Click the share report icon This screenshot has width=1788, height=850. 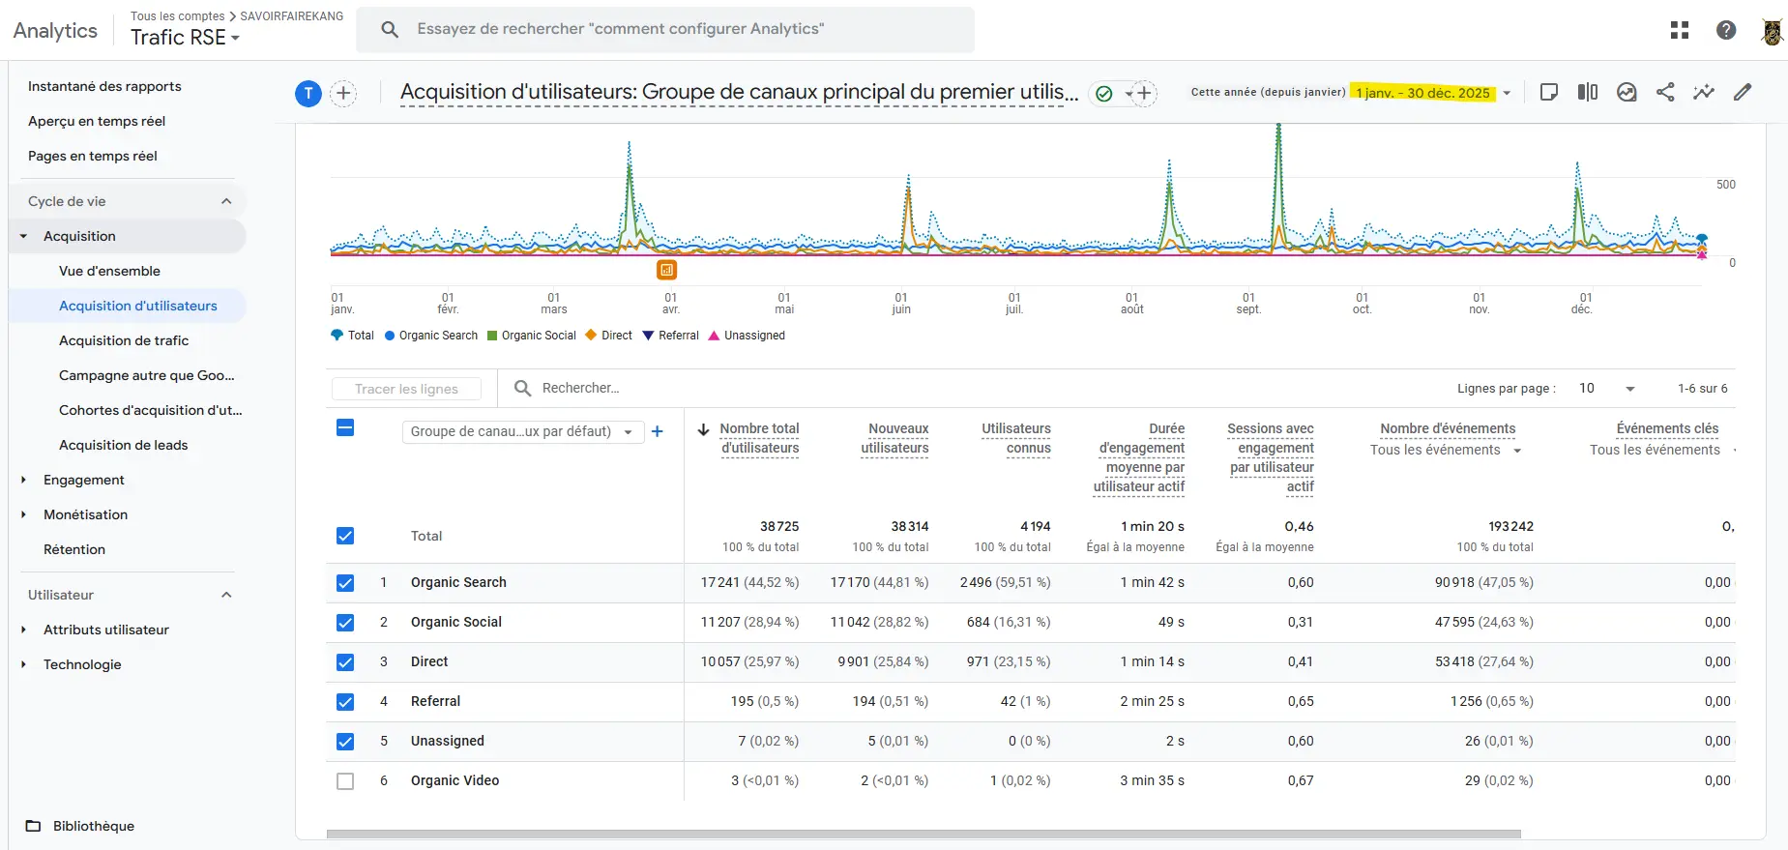coord(1665,92)
